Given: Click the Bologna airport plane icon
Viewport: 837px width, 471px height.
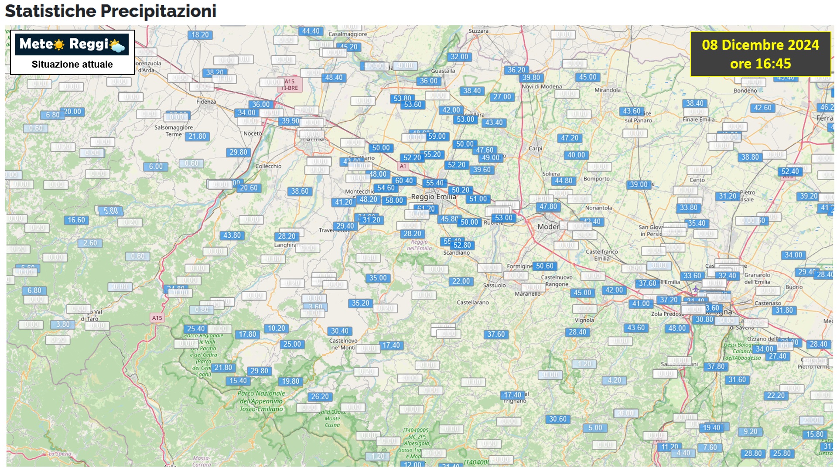Looking at the screenshot, I should coord(695,290).
